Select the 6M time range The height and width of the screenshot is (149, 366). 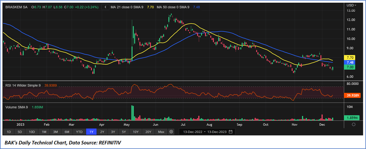(67, 132)
